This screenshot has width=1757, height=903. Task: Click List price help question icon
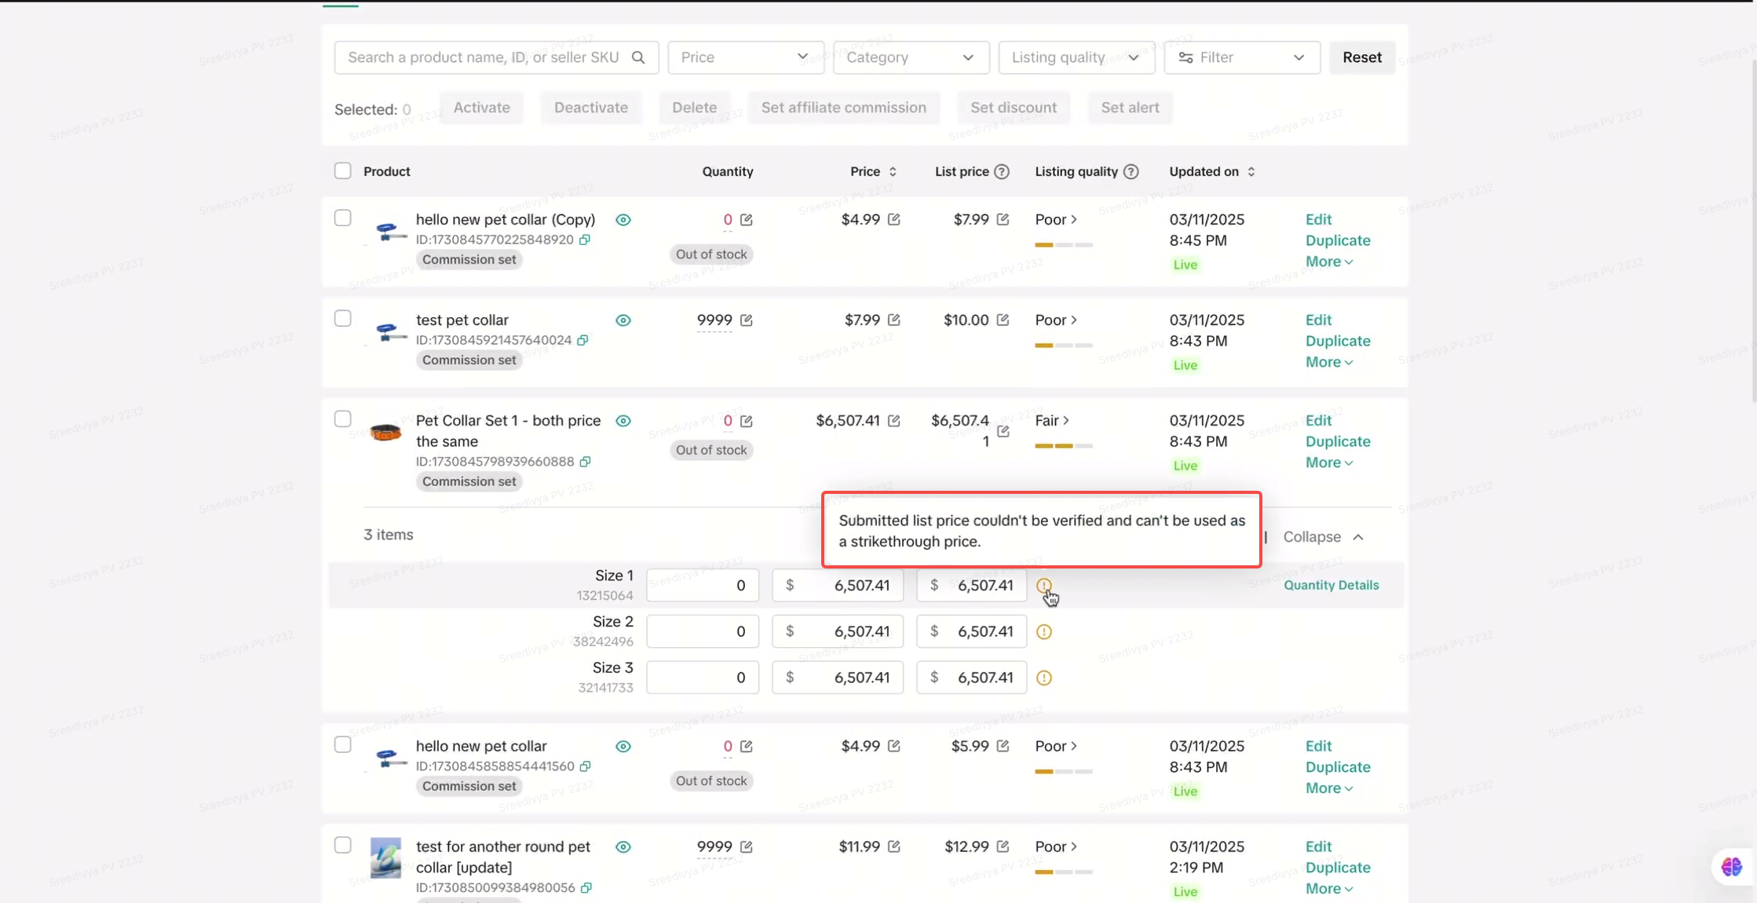(1002, 172)
